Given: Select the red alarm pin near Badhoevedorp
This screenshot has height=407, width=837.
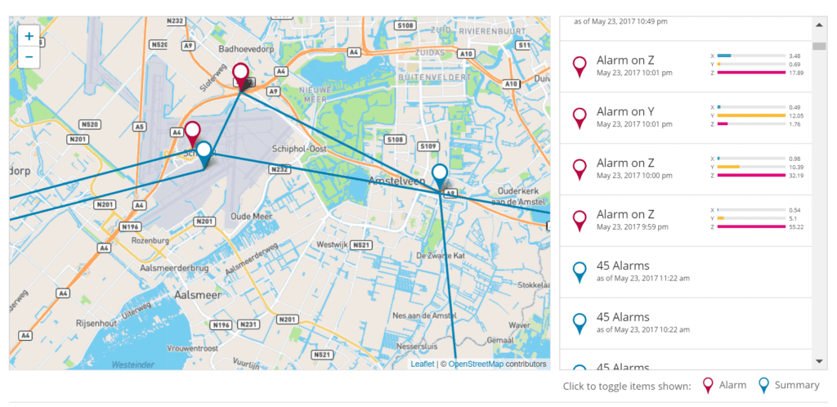Looking at the screenshot, I should [x=241, y=77].
